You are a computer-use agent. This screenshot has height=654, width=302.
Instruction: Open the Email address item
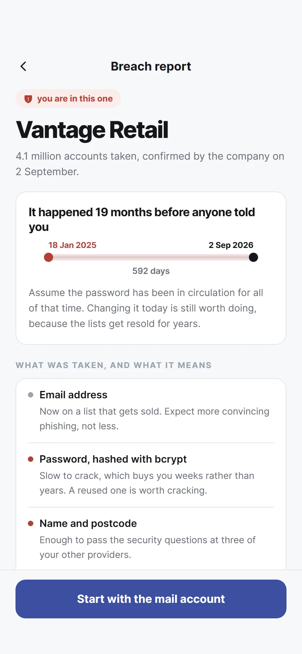point(151,410)
